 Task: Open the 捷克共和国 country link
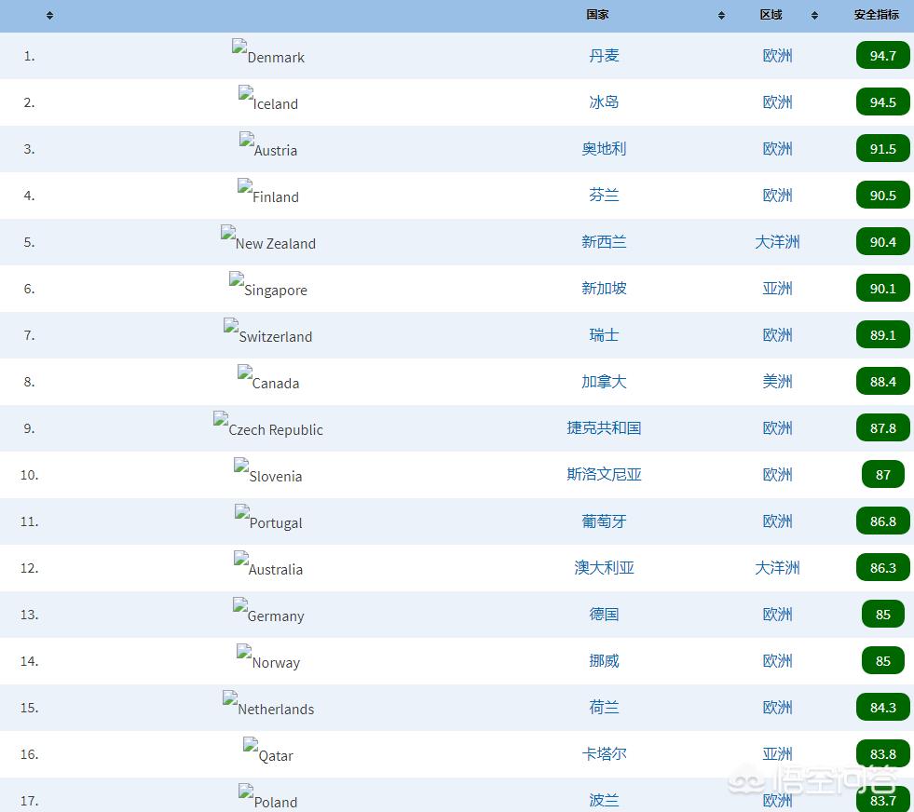(x=604, y=428)
